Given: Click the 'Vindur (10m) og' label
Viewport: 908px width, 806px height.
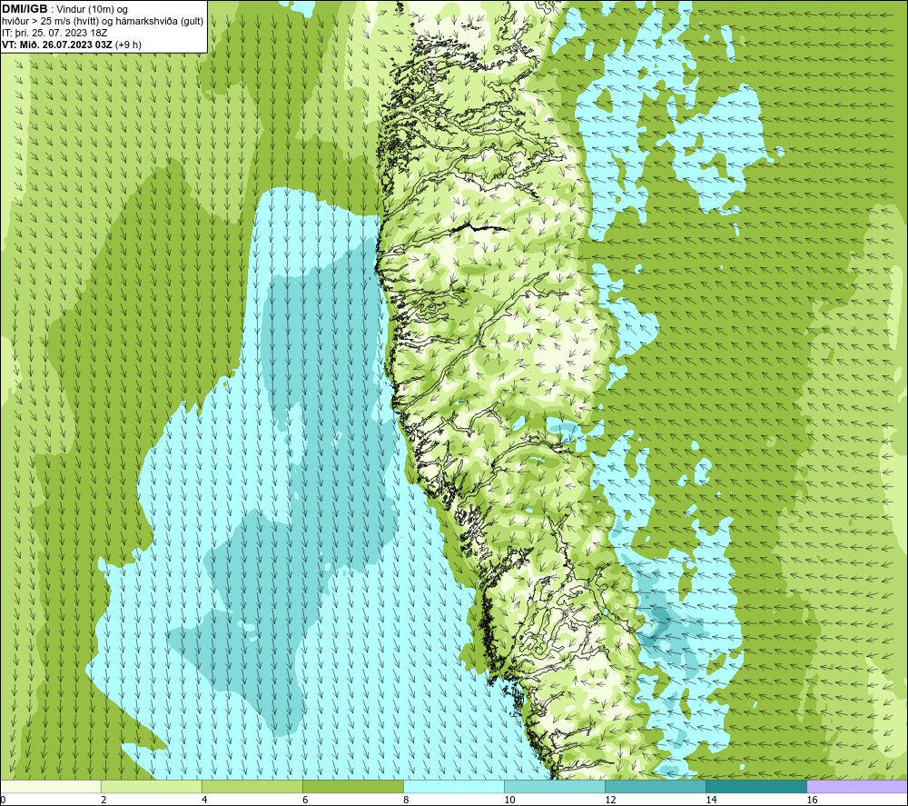Looking at the screenshot, I should (x=92, y=10).
